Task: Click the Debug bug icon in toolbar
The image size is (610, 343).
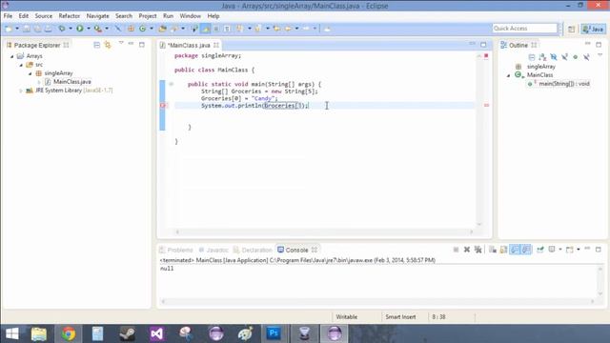Action: coord(62,29)
